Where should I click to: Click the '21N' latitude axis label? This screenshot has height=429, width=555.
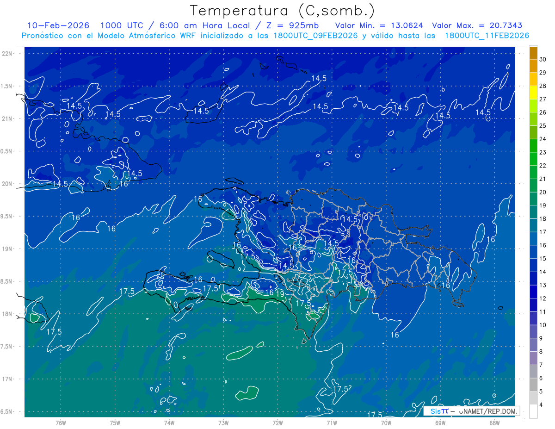(6, 118)
